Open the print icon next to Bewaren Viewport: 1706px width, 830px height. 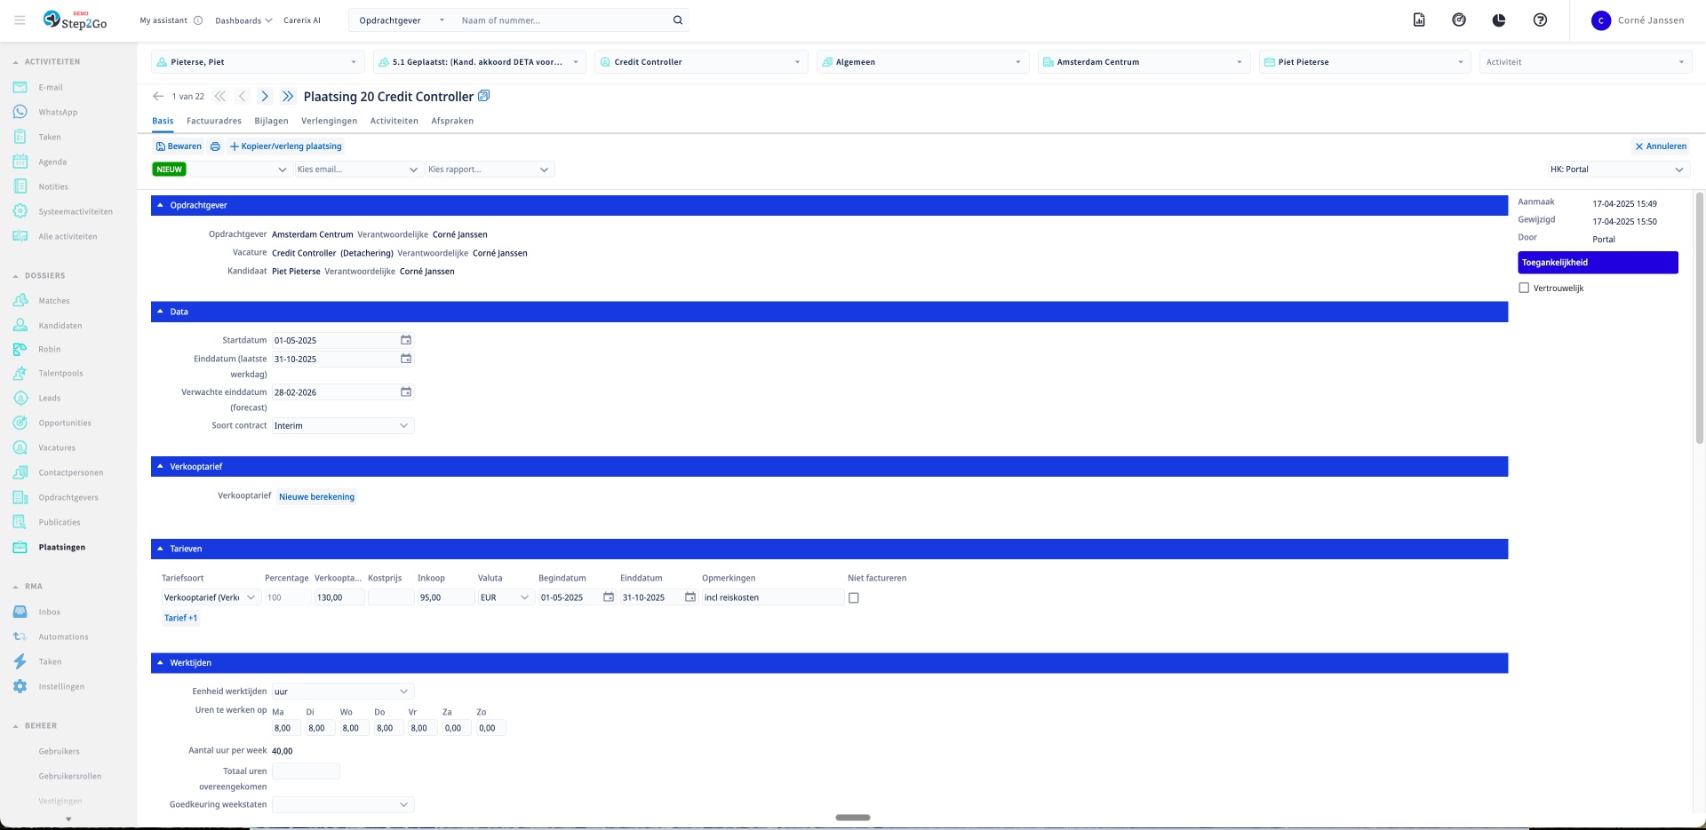point(215,146)
